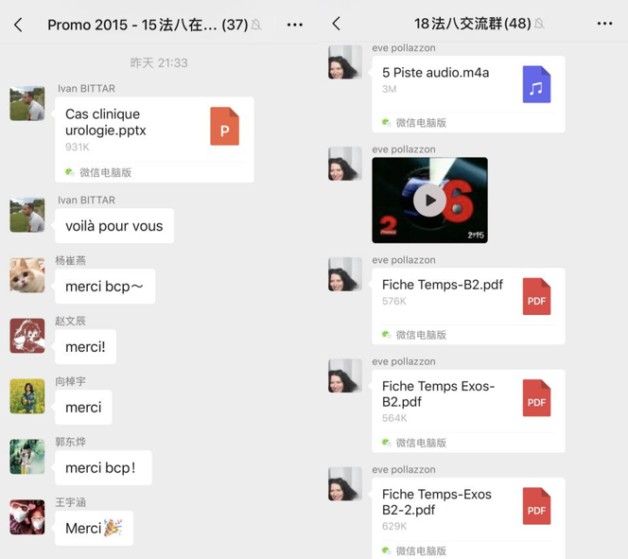Tap Ivan BITTAR's avatar beside the pptx file
The image size is (628, 559).
(x=27, y=103)
